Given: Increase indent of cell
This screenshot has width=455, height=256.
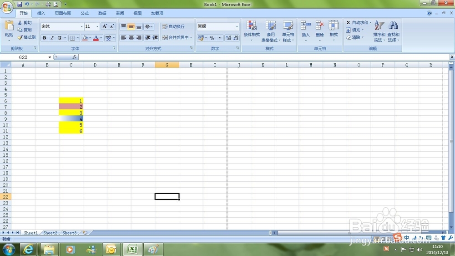Looking at the screenshot, I should pos(155,37).
